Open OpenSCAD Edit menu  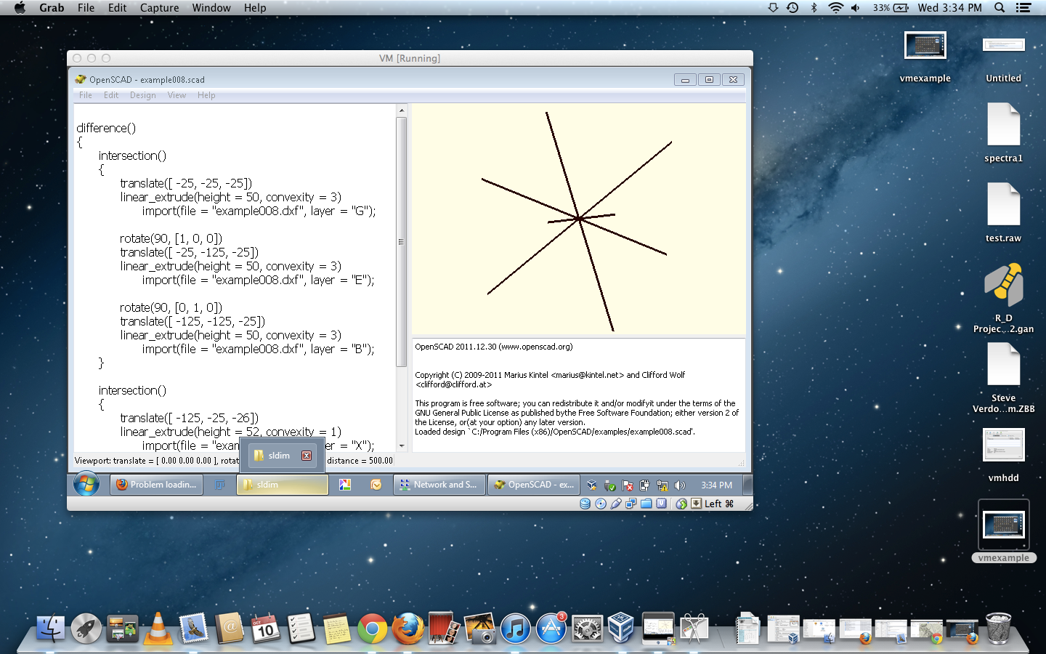(x=111, y=95)
